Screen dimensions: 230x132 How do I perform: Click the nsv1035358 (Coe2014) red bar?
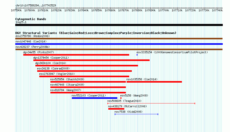point(154,82)
